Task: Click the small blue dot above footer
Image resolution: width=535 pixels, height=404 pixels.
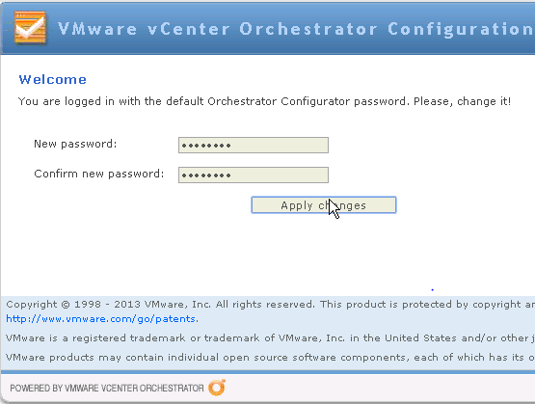Action: click(x=432, y=289)
